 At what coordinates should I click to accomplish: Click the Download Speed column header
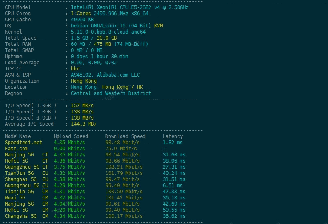pyautogui.click(x=125, y=136)
